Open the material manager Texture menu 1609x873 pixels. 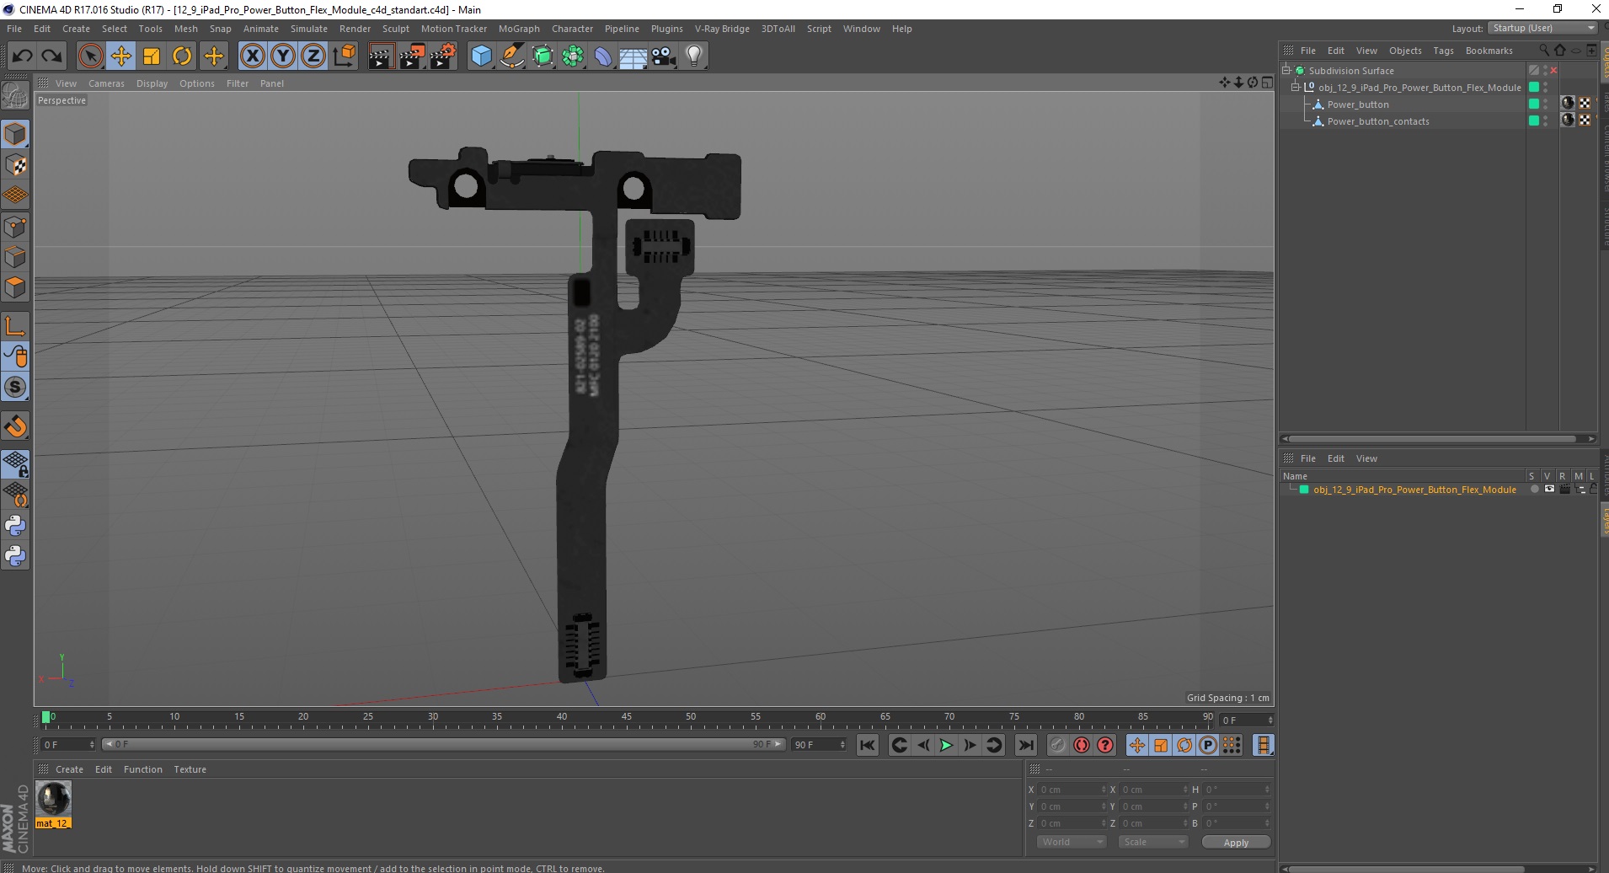point(190,769)
